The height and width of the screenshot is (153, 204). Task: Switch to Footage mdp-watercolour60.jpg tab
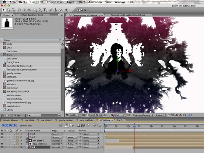128,15
